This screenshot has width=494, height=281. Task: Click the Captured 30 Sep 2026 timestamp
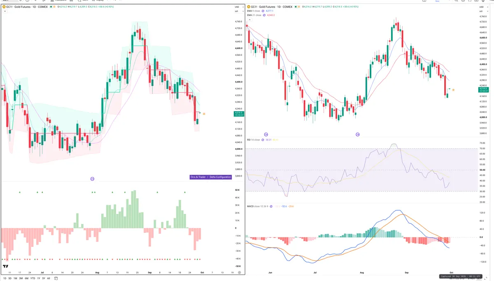(x=461, y=276)
